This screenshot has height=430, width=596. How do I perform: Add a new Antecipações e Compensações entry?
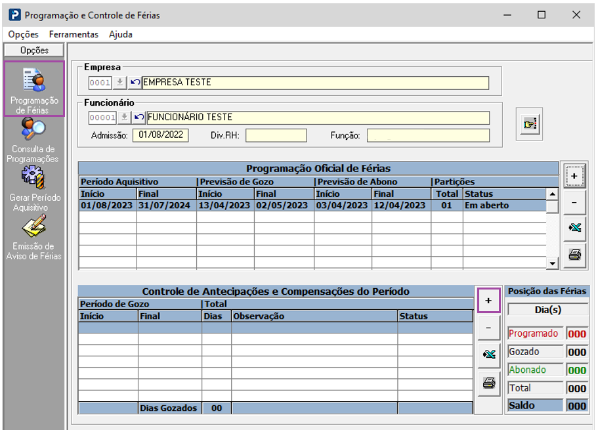click(489, 301)
